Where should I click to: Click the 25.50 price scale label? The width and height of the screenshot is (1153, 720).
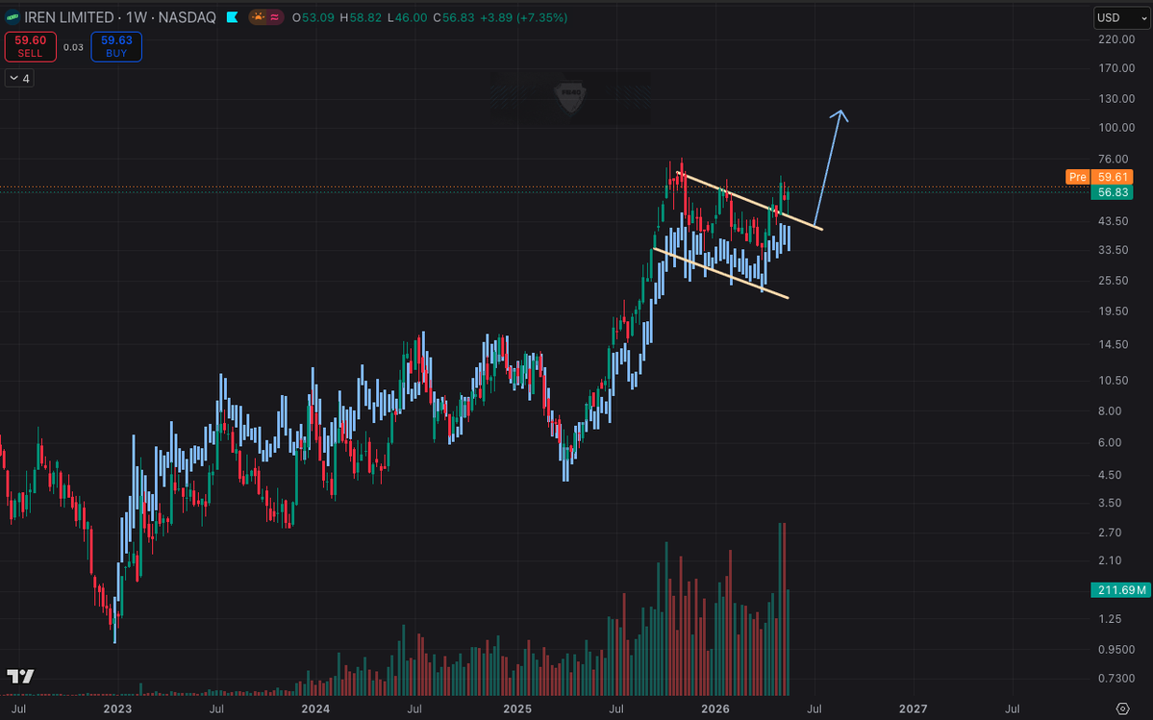point(1114,280)
